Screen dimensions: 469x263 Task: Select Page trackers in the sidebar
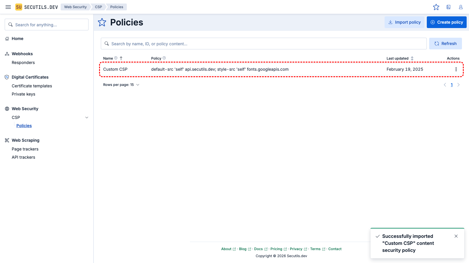(x=25, y=149)
